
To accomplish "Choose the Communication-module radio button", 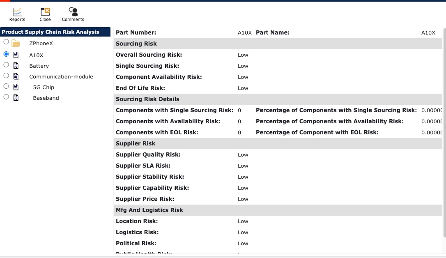I will point(6,75).
